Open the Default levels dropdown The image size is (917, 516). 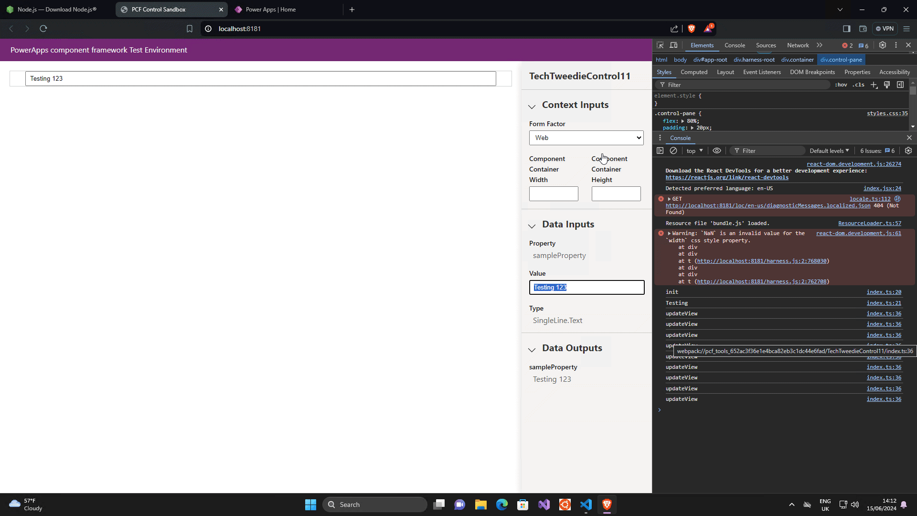click(829, 150)
